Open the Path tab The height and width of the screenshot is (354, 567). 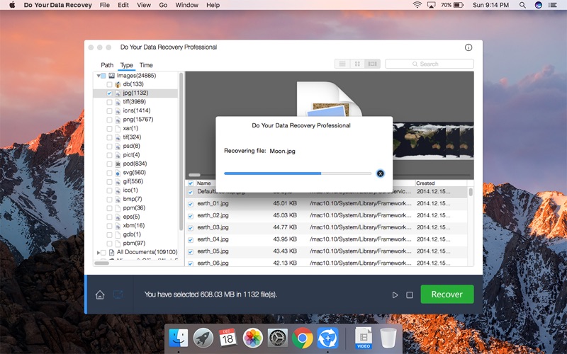point(107,65)
